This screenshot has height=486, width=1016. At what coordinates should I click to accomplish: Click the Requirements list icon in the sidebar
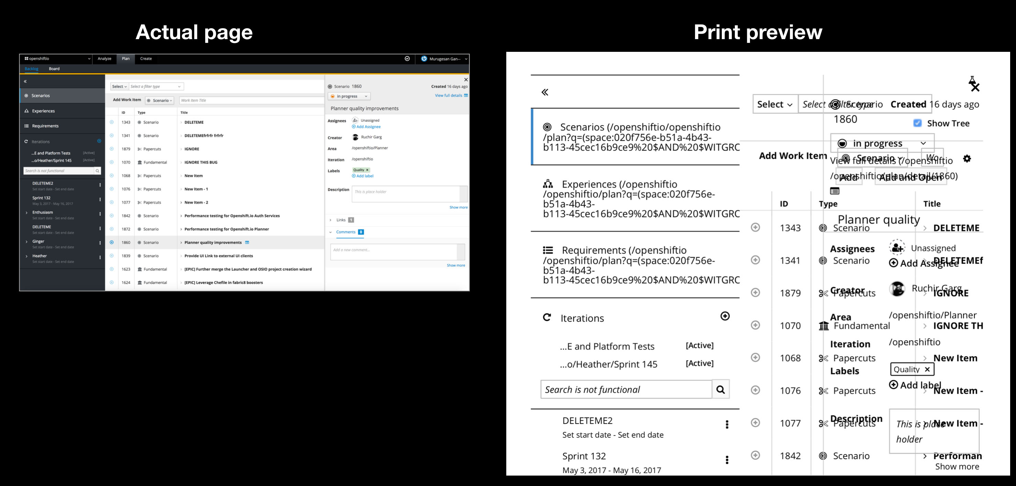click(26, 126)
